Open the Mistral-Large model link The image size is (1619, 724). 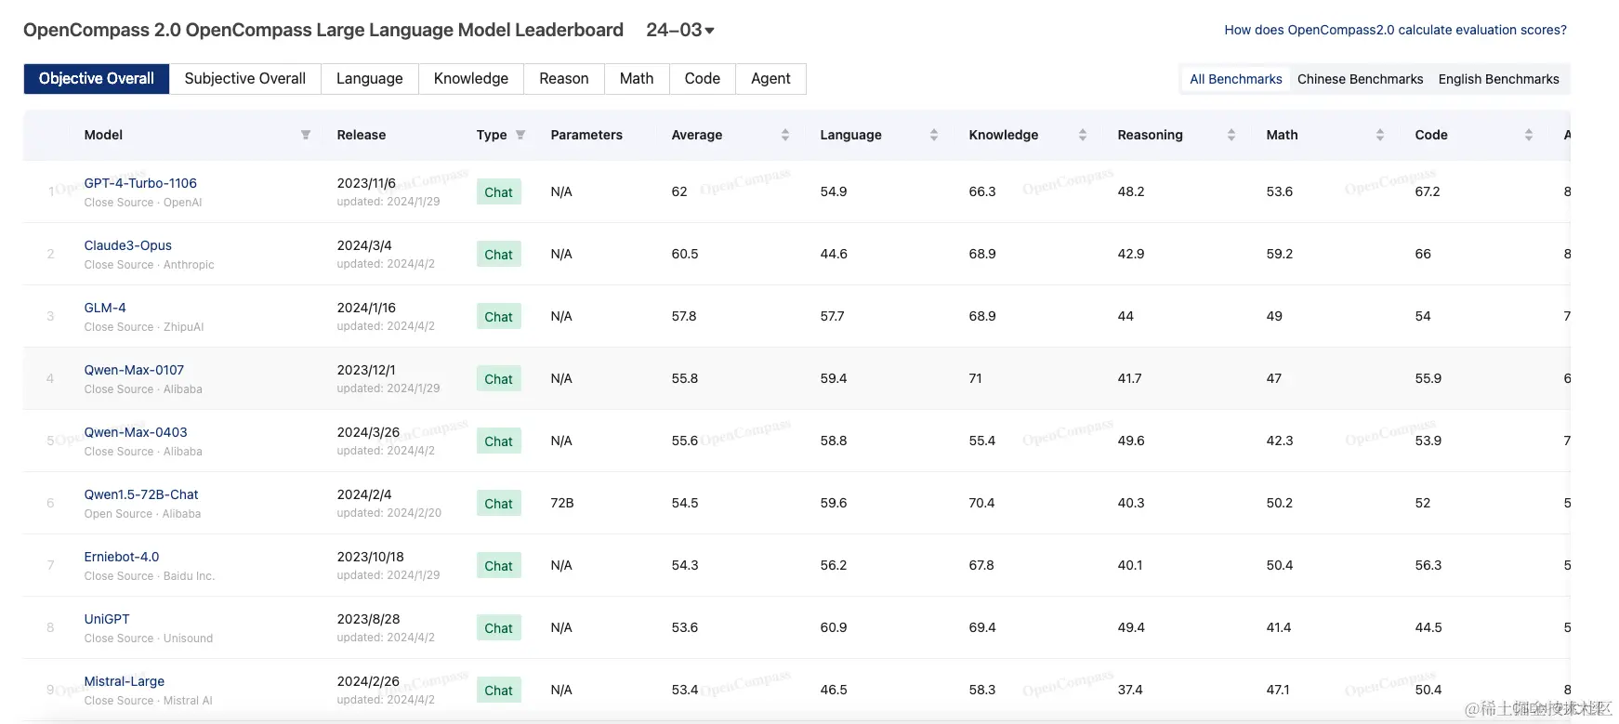(x=125, y=681)
